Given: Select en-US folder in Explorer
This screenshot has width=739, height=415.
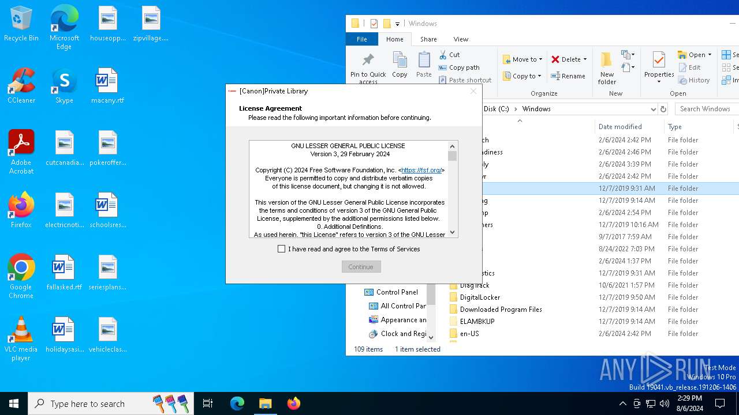Looking at the screenshot, I should [x=469, y=334].
